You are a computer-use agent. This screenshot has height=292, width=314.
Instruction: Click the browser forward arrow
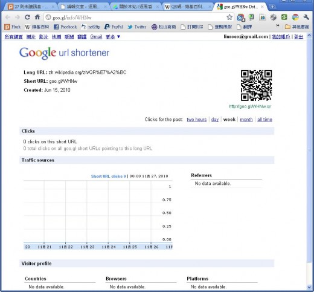18,18
